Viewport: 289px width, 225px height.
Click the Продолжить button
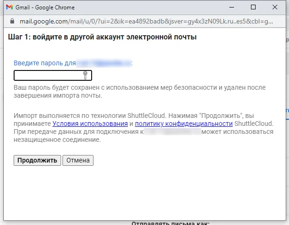(x=37, y=160)
